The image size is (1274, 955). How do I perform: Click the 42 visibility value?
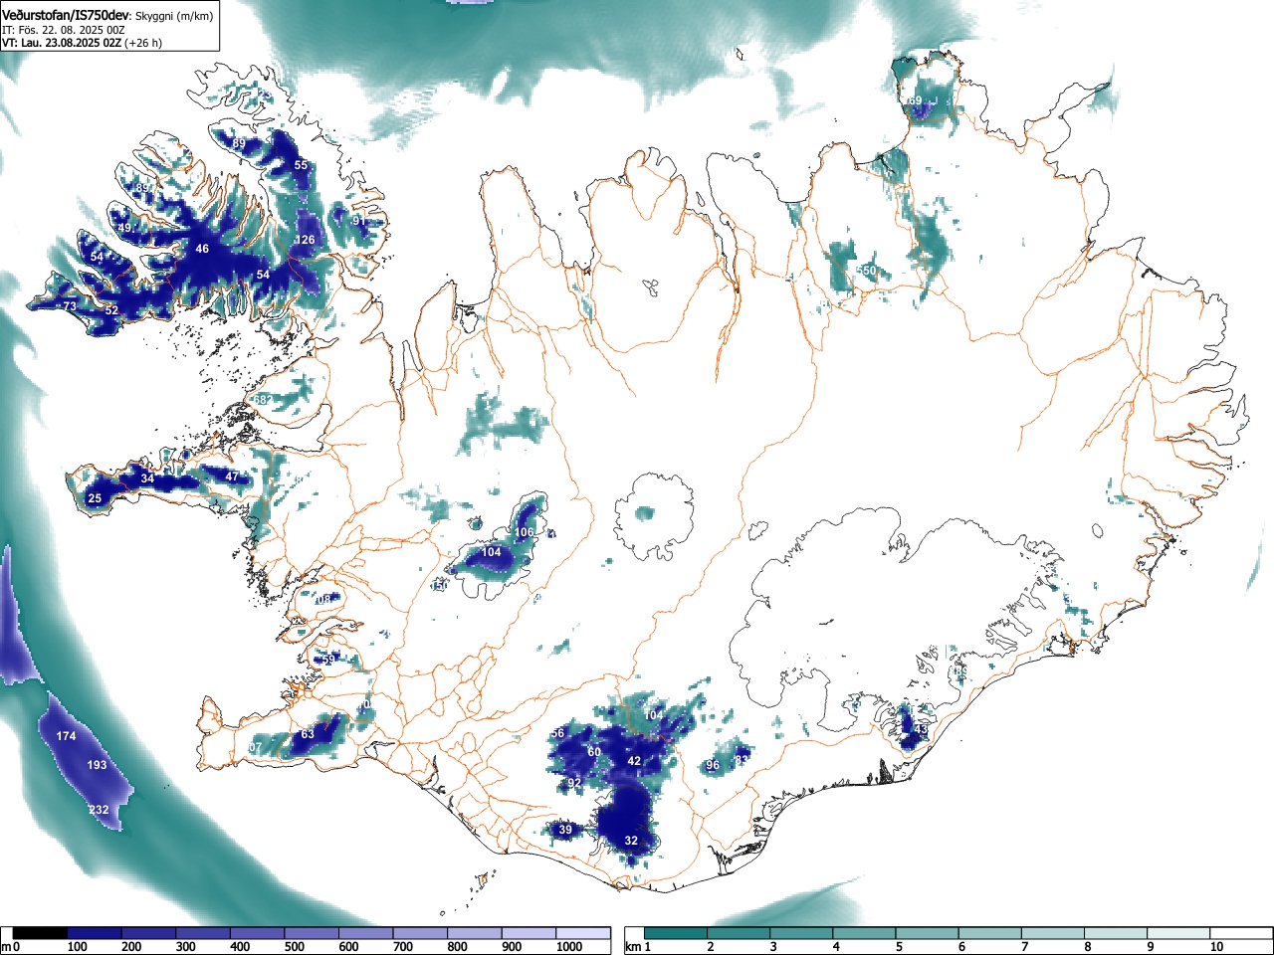[634, 761]
